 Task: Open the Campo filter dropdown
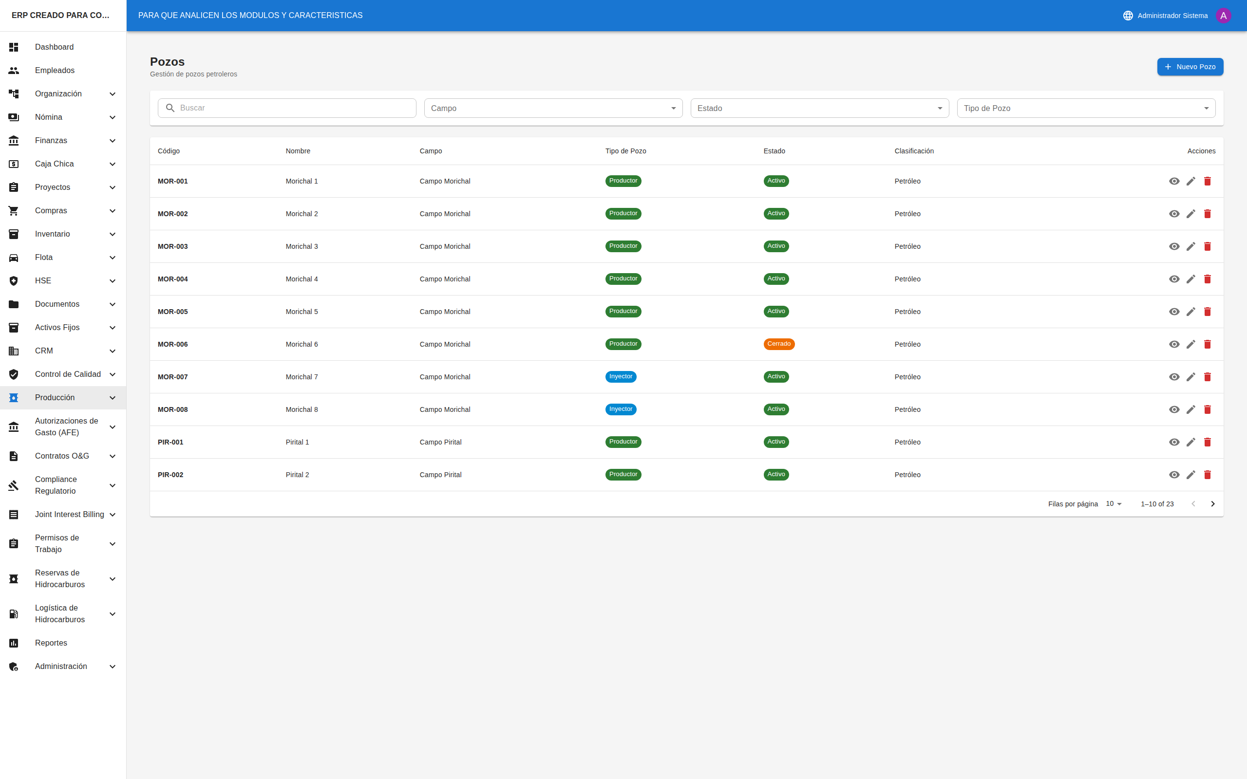point(553,108)
